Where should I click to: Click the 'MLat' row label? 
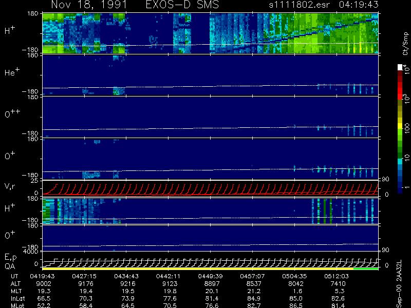tap(17, 305)
